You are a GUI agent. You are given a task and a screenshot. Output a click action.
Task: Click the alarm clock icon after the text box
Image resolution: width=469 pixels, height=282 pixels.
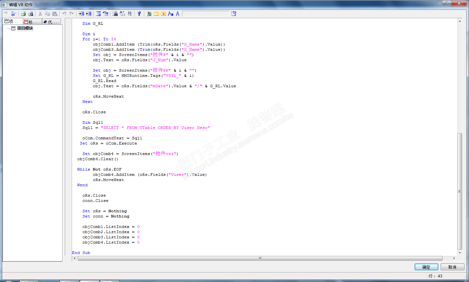pyautogui.click(x=234, y=14)
